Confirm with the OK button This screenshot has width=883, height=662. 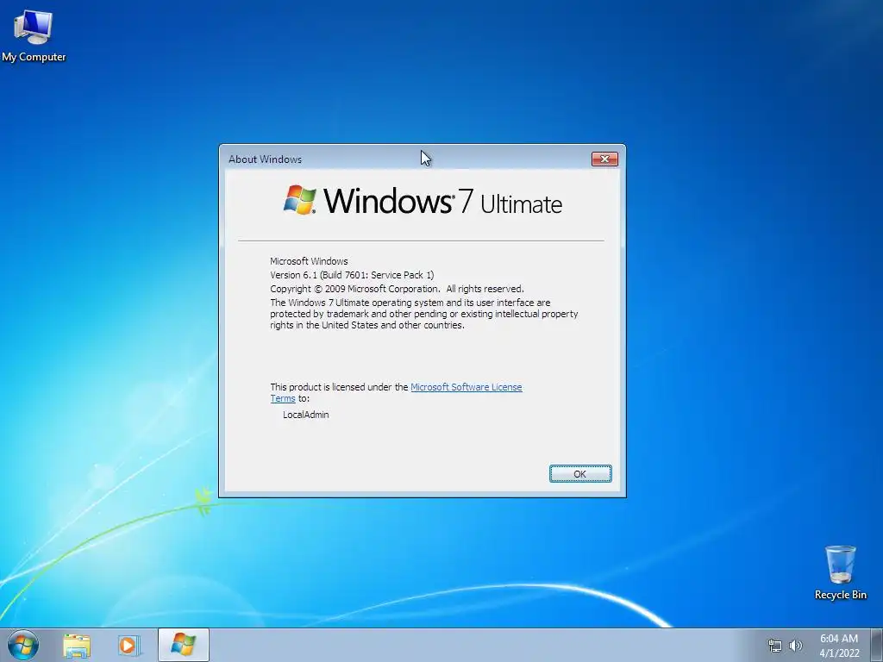point(580,474)
